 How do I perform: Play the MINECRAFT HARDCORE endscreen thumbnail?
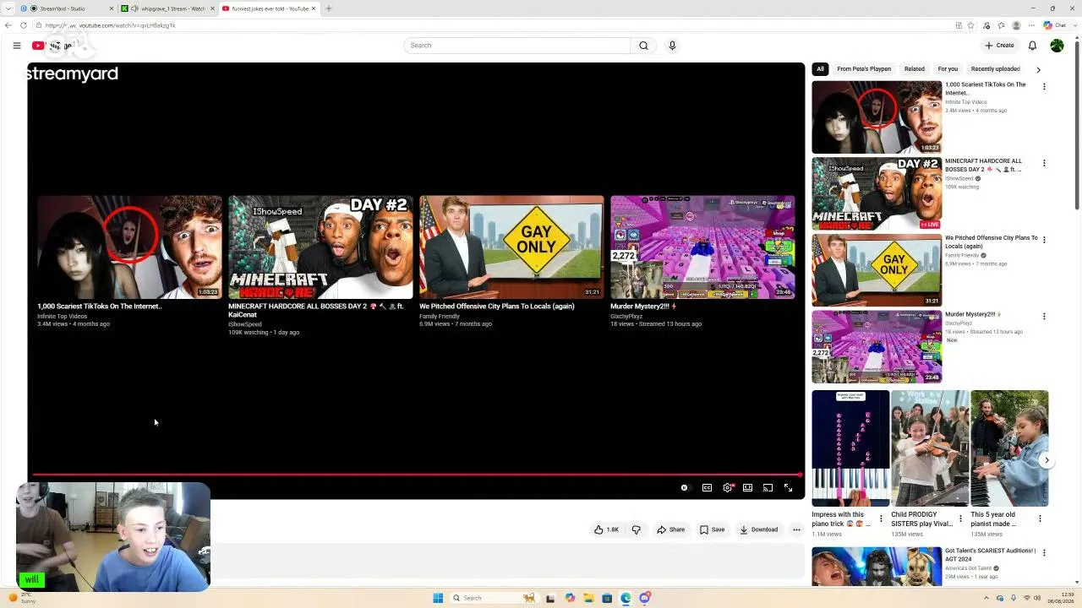click(320, 247)
